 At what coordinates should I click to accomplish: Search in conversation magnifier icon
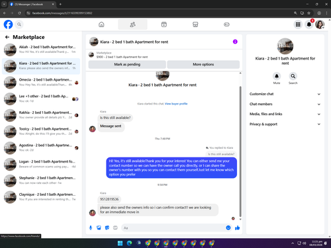293,76
